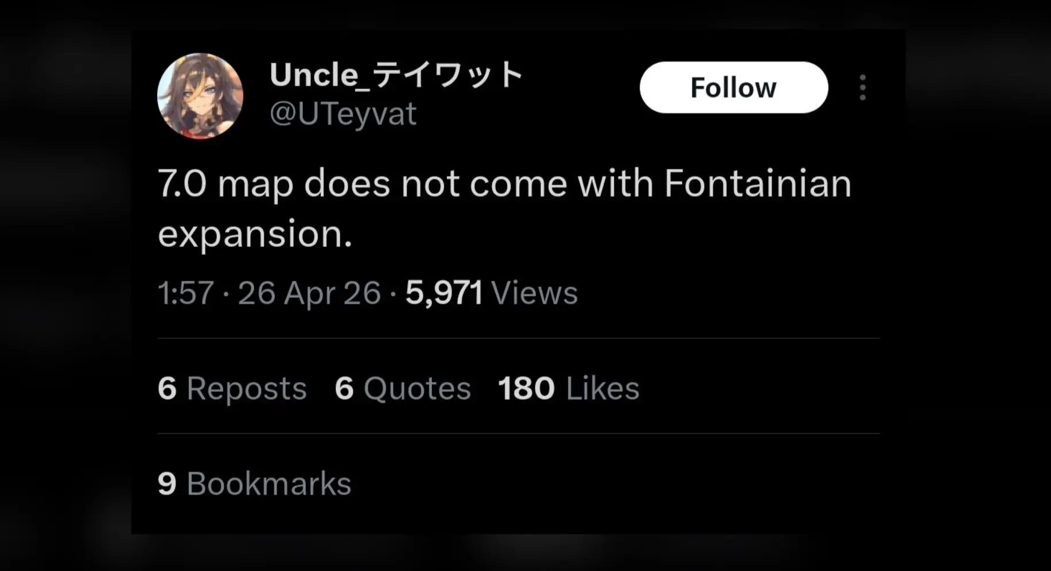Click the word come in the tweet

click(518, 184)
